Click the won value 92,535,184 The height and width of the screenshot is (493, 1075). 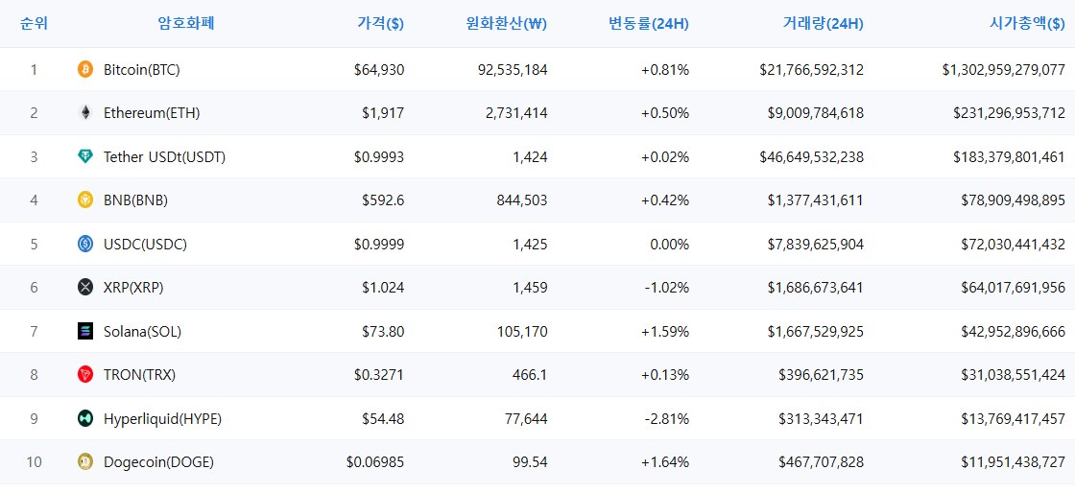[x=514, y=69]
